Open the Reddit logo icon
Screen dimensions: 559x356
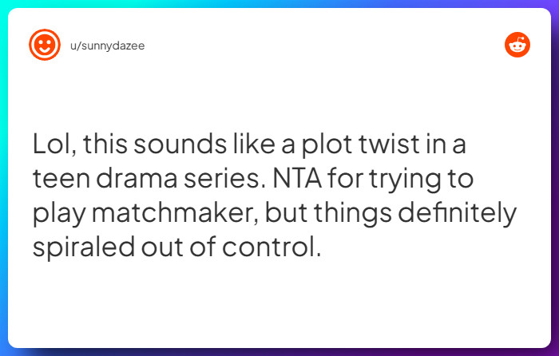(517, 45)
